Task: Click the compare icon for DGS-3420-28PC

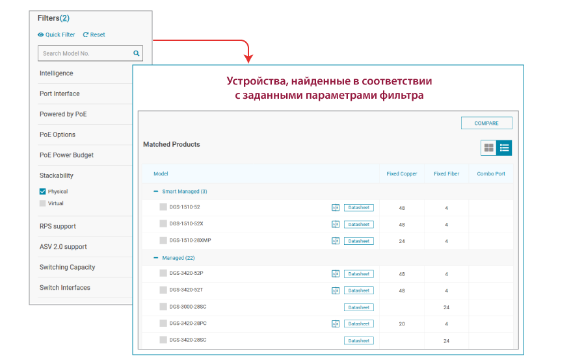Action: pyautogui.click(x=336, y=324)
